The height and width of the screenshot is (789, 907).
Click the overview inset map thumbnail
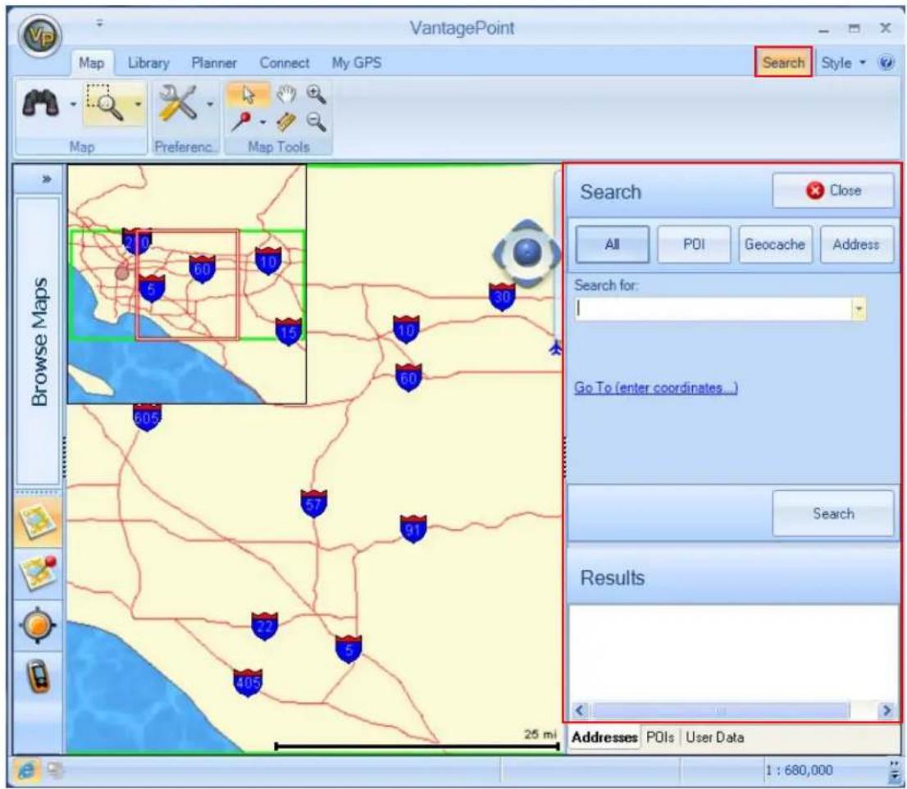point(187,284)
